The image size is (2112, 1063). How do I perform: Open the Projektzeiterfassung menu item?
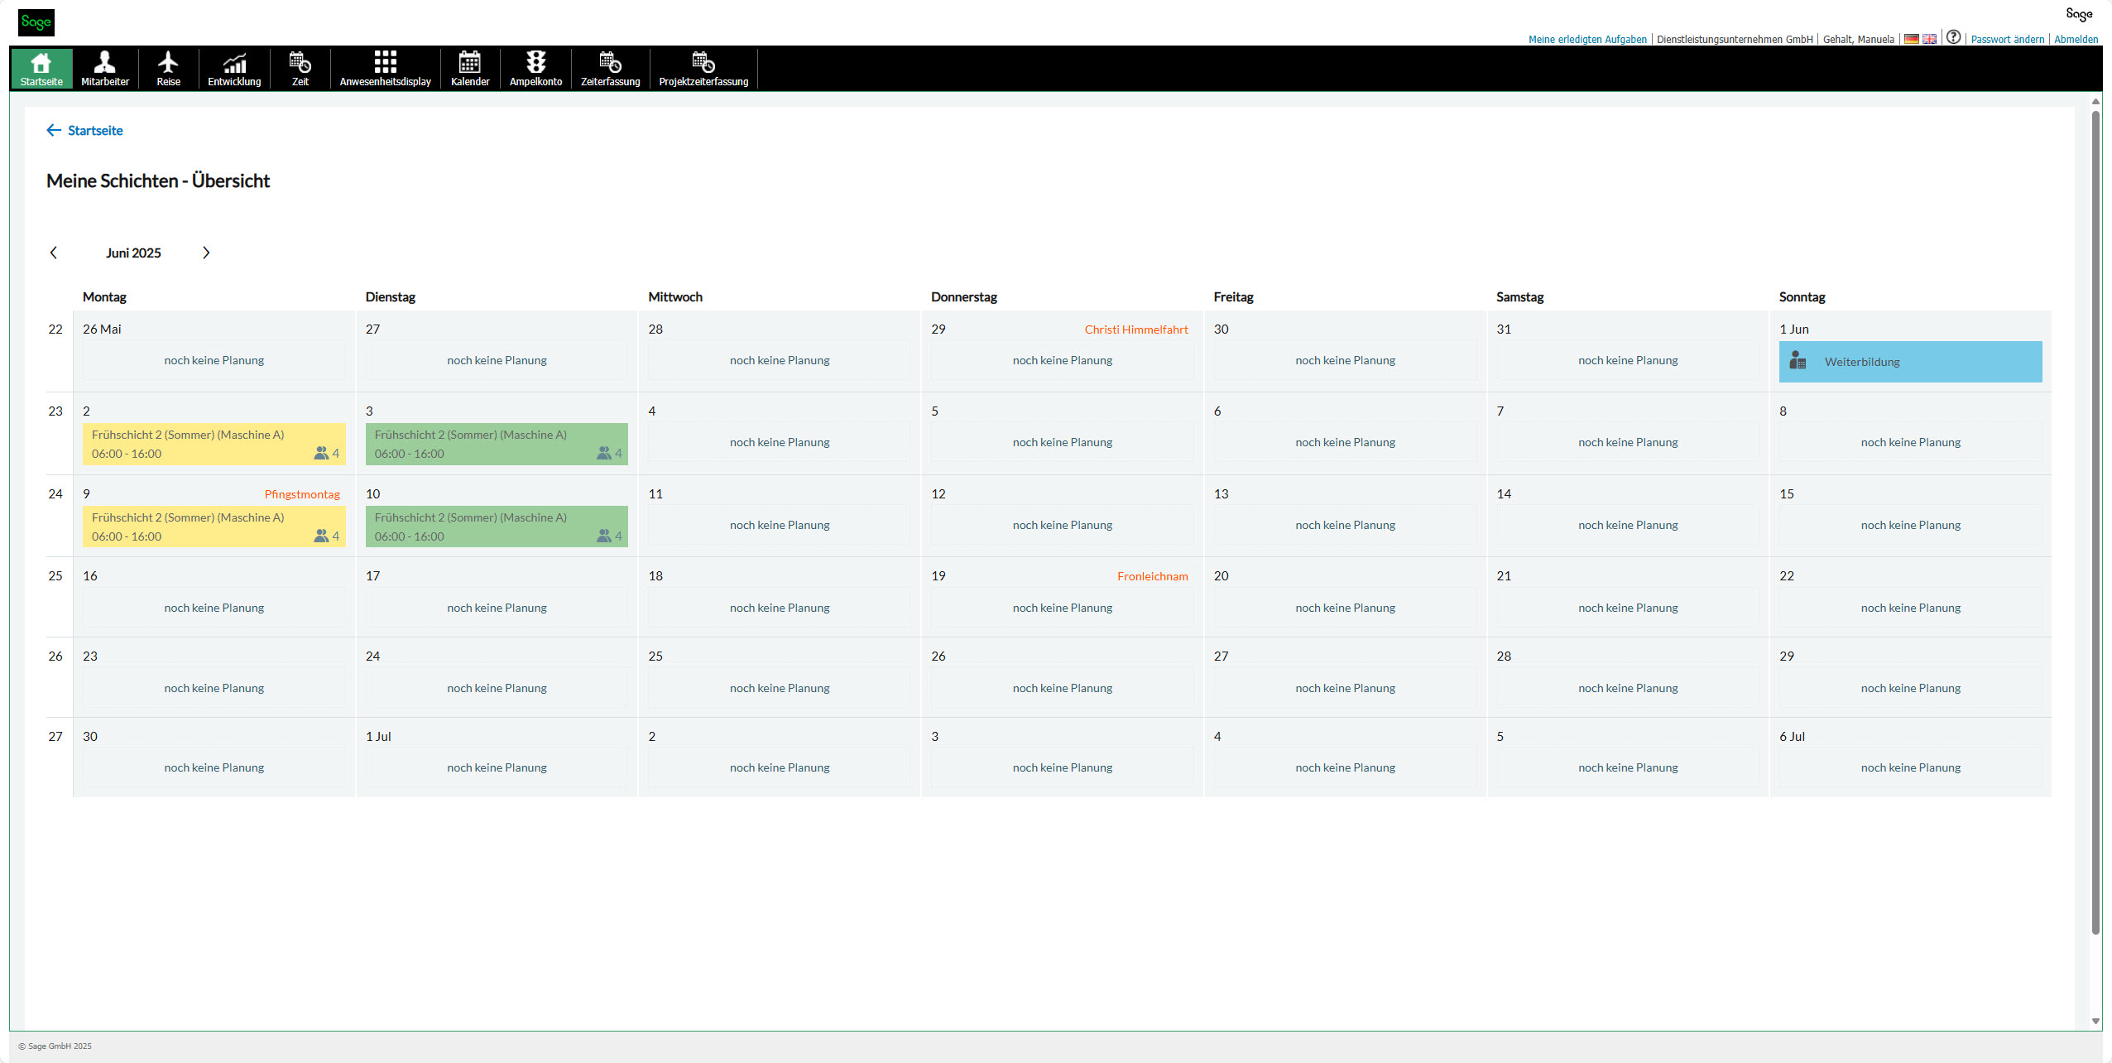[703, 69]
